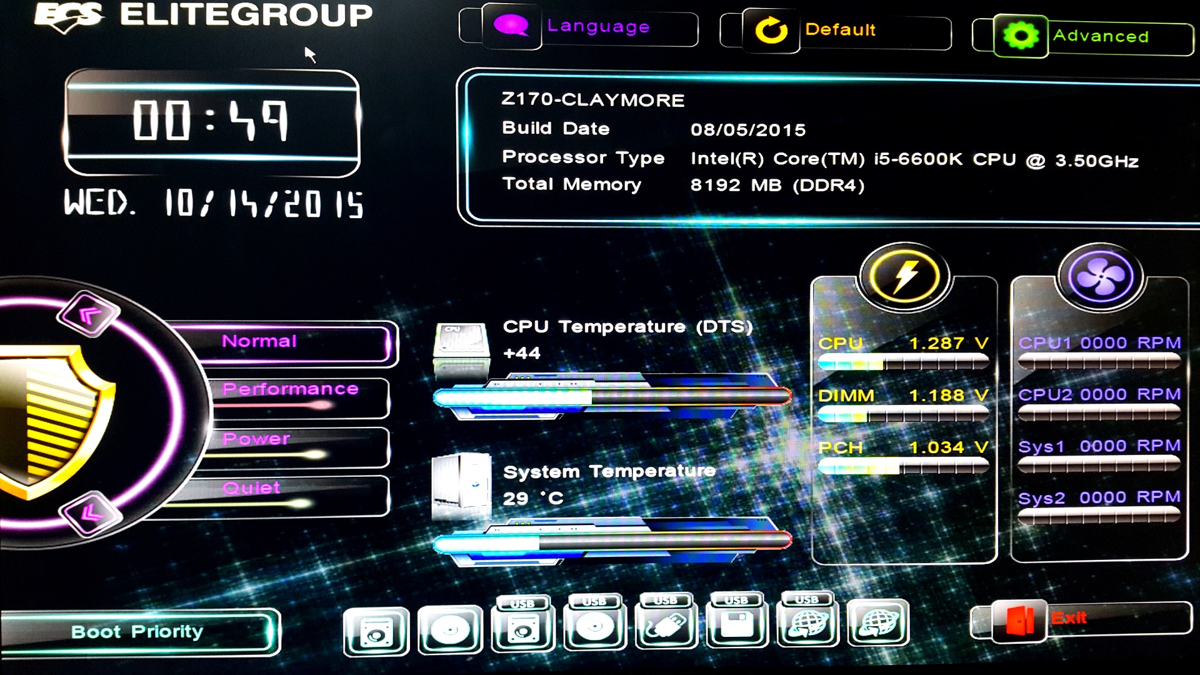Click the Sys1 0000 RPM reading
Viewport: 1200px width, 675px height.
tap(1099, 446)
